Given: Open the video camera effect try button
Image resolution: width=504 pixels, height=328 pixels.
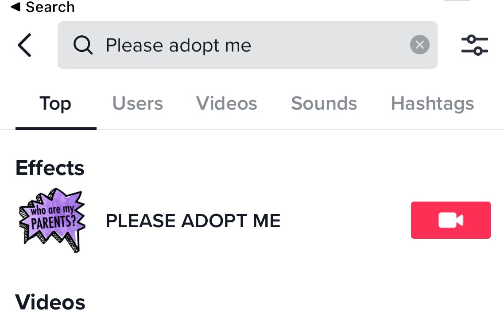Looking at the screenshot, I should [x=450, y=220].
